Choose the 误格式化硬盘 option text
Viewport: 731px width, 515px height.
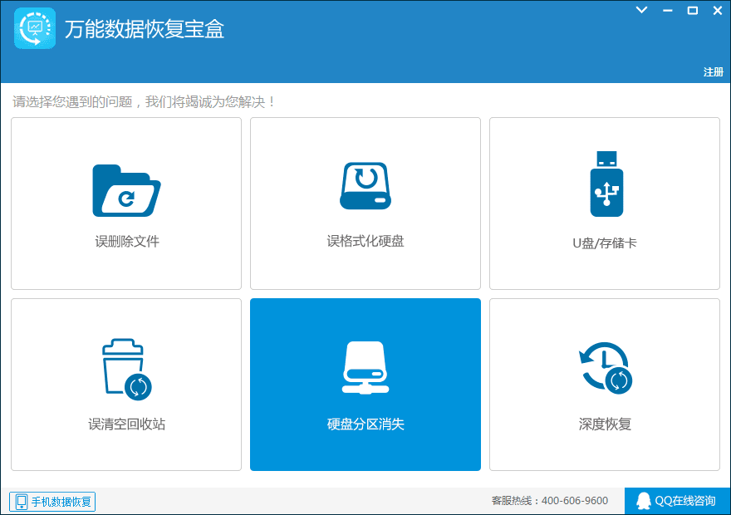click(x=365, y=241)
